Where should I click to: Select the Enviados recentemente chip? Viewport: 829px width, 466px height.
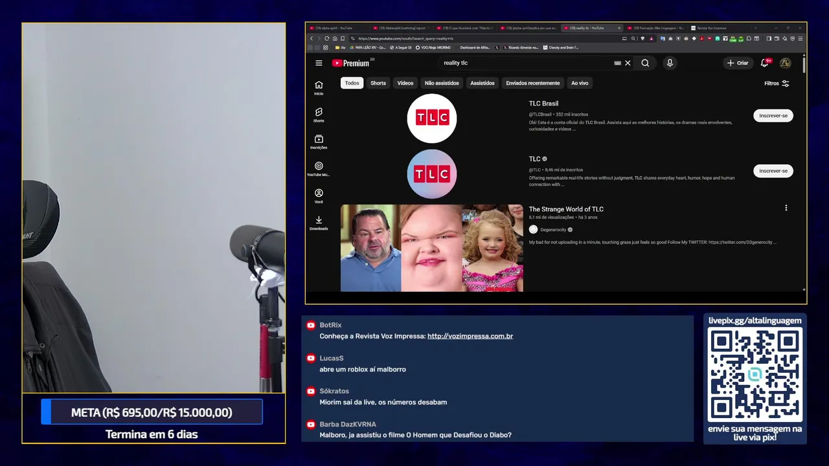click(533, 83)
